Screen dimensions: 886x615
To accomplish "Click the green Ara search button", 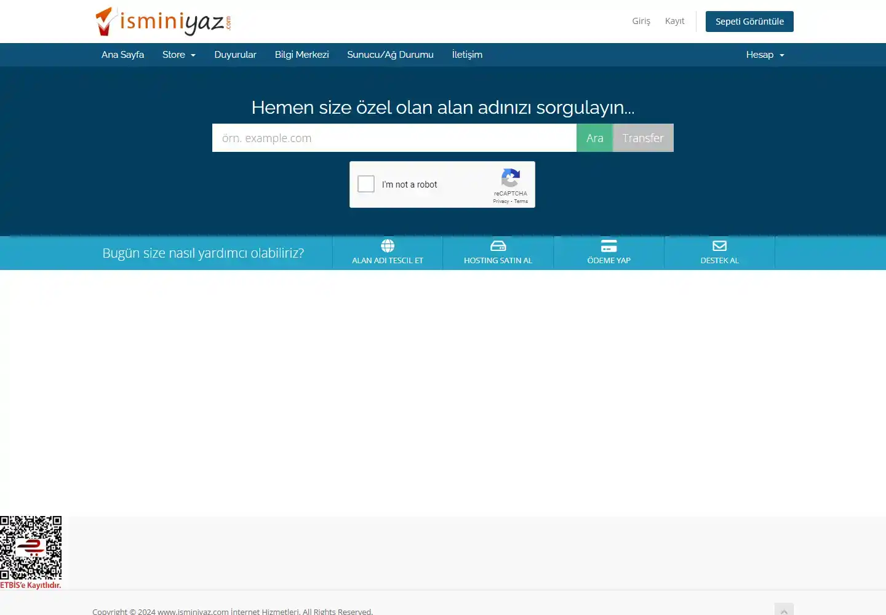I will pyautogui.click(x=594, y=138).
